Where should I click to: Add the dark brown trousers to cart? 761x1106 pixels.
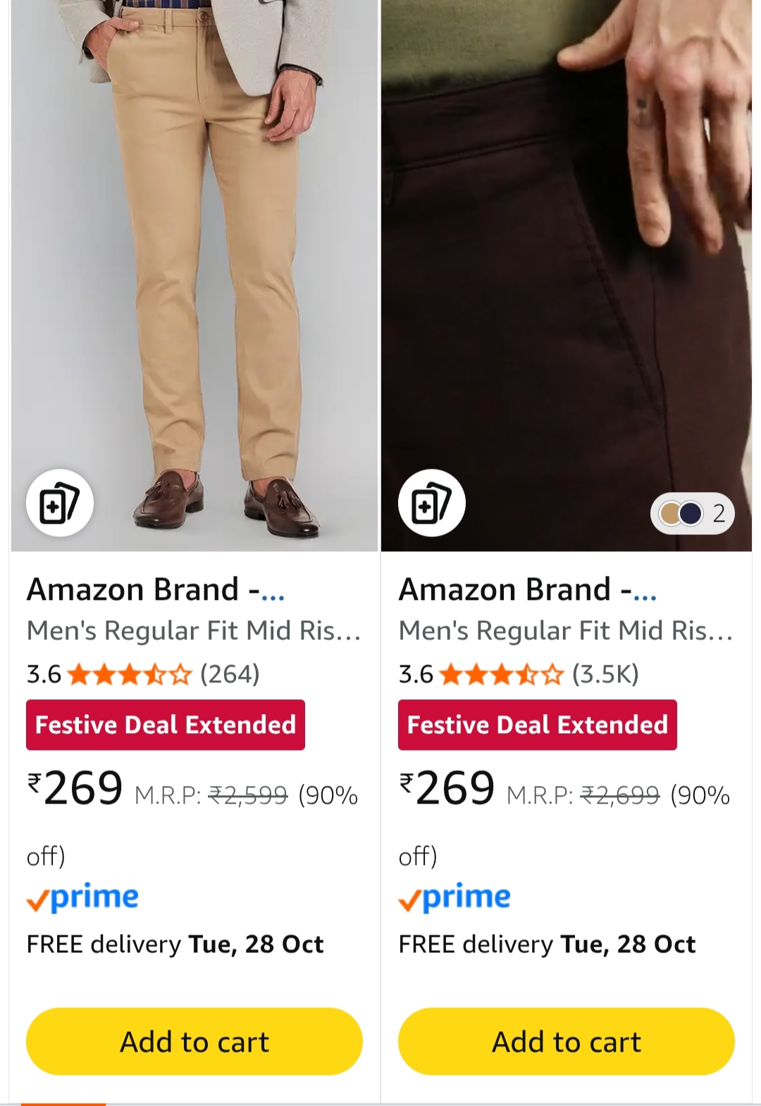click(x=567, y=1041)
